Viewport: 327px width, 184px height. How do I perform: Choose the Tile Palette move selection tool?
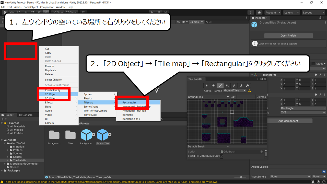click(213, 86)
